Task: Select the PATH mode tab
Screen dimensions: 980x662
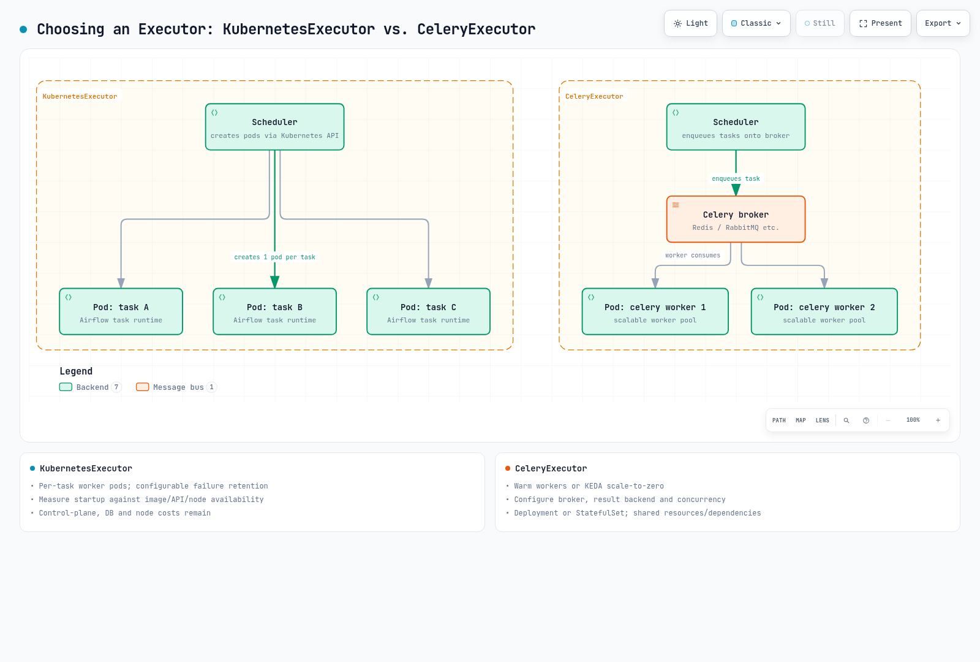Action: [x=779, y=420]
